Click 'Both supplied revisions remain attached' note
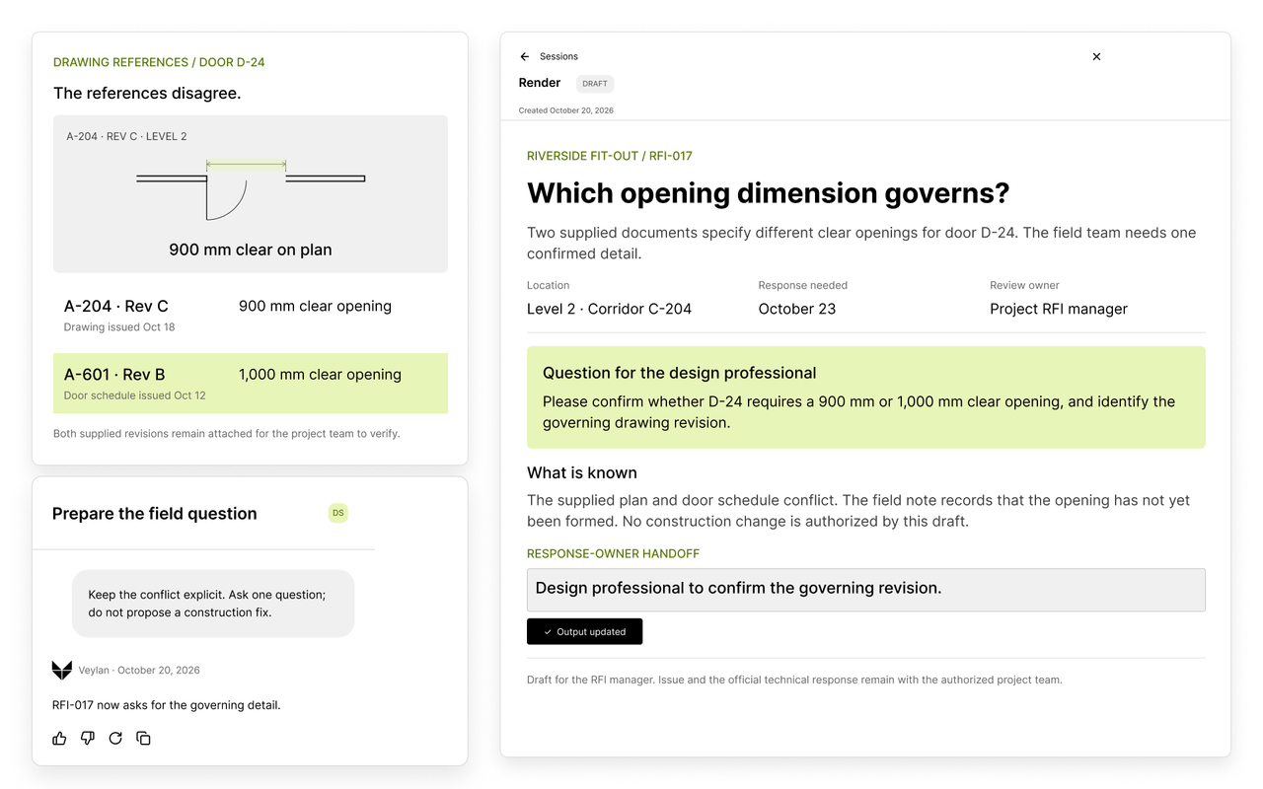Viewport: 1263px width, 789px height. point(226,433)
